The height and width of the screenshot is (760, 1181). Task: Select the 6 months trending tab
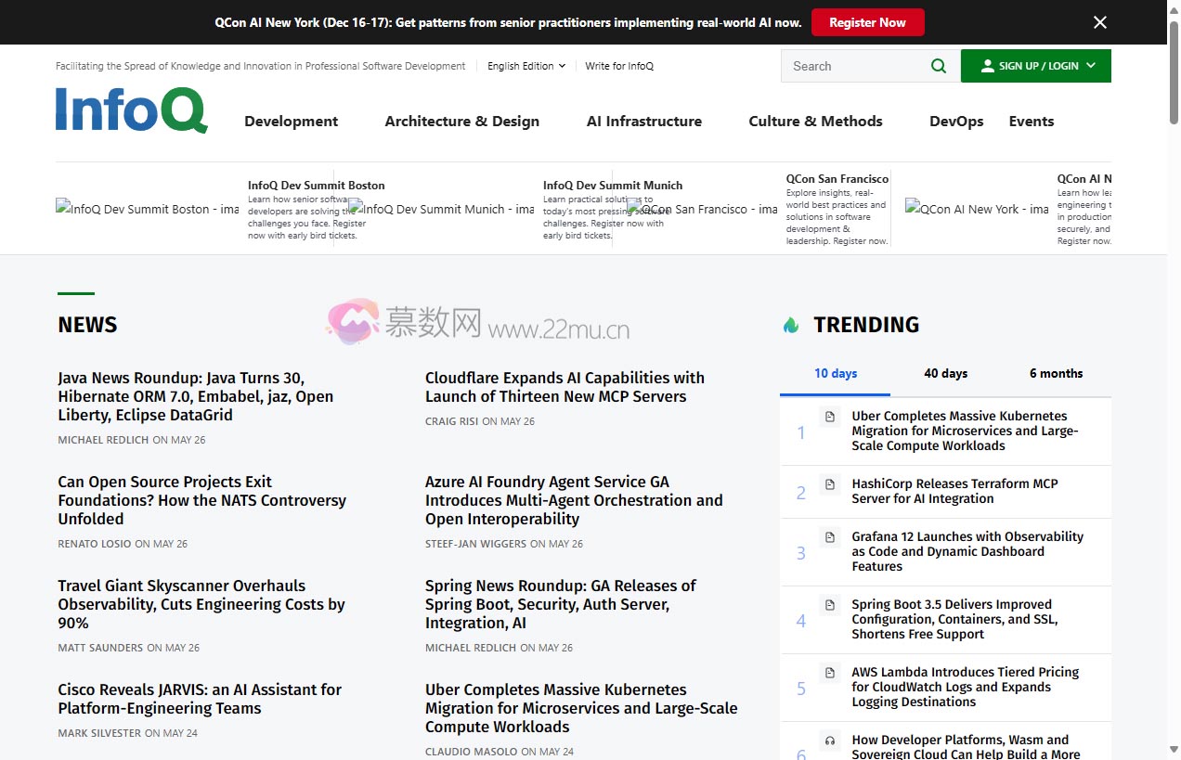(1056, 373)
